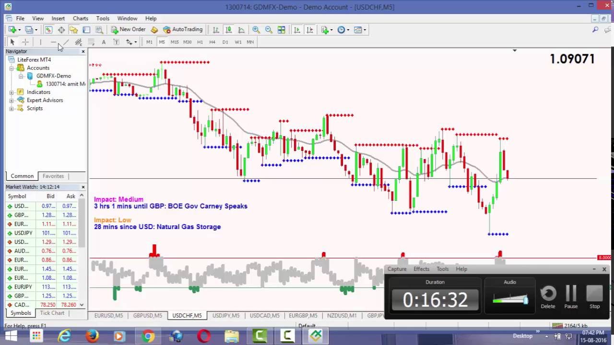Click the Windows Start button
614x345 pixels.
point(11,336)
